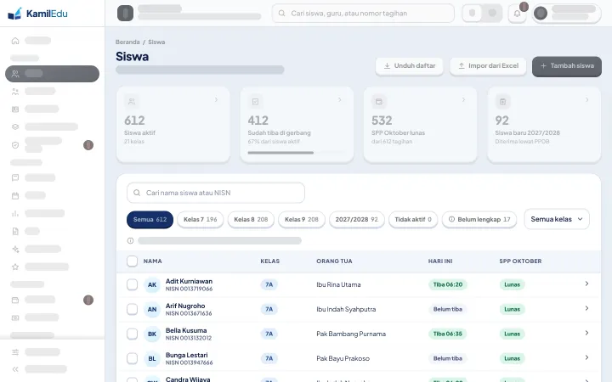Click the Tambah siswa button
This screenshot has width=612, height=382.
tap(567, 66)
